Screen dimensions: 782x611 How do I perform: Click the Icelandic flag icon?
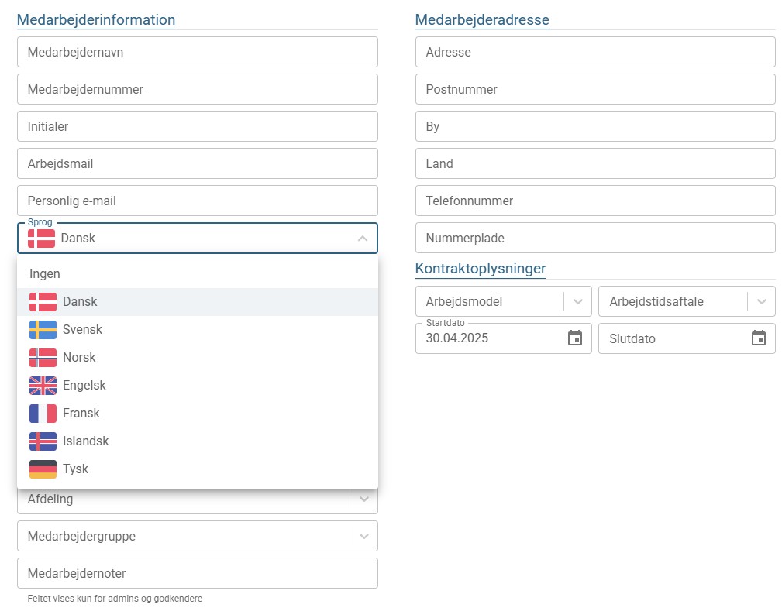tap(43, 441)
